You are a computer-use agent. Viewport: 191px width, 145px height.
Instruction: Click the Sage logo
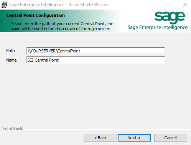click(x=170, y=18)
